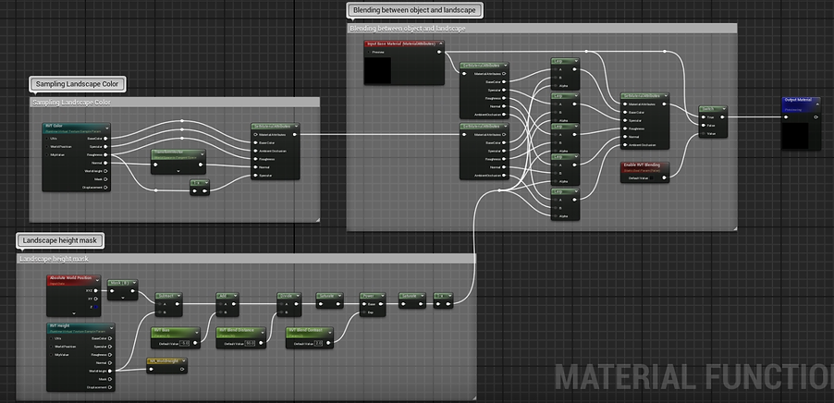This screenshot has width=834, height=403.
Task: Click the Normal output pin on RVT Color
Action: 105,163
